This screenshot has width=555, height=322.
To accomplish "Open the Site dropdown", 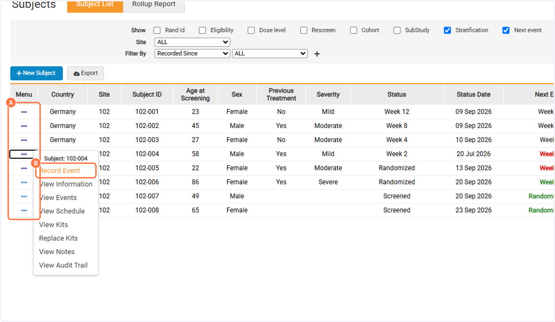I will [x=192, y=42].
